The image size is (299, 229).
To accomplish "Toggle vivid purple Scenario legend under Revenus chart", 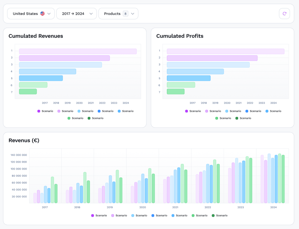I will pos(99,216).
